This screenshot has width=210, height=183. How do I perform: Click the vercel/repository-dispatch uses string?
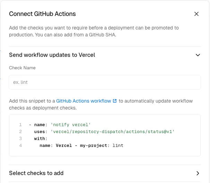pyautogui.click(x=112, y=131)
